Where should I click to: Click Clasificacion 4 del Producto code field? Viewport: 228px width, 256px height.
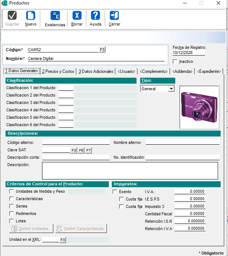(66, 110)
